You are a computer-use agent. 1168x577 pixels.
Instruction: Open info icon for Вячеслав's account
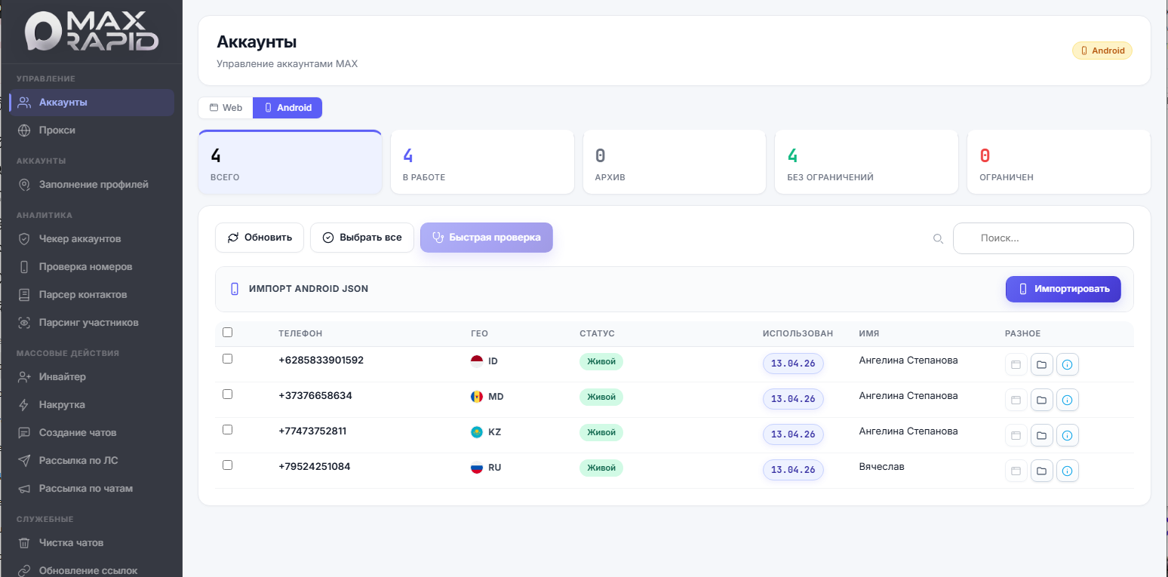1067,471
